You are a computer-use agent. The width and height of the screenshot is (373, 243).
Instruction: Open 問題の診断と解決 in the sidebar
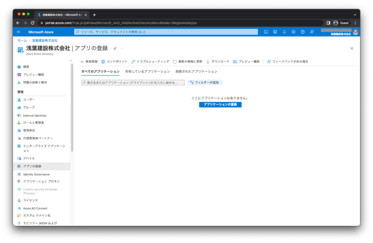32,83
